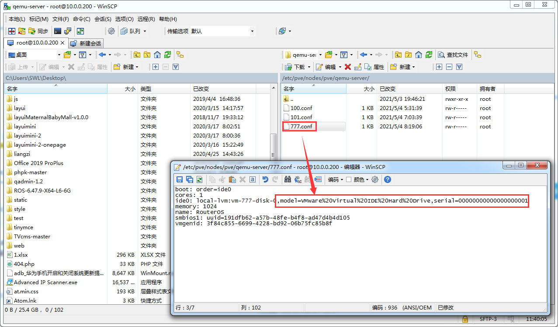Image resolution: width=558 pixels, height=327 pixels.
Task: Go to remote home directory icon
Action: [x=419, y=55]
